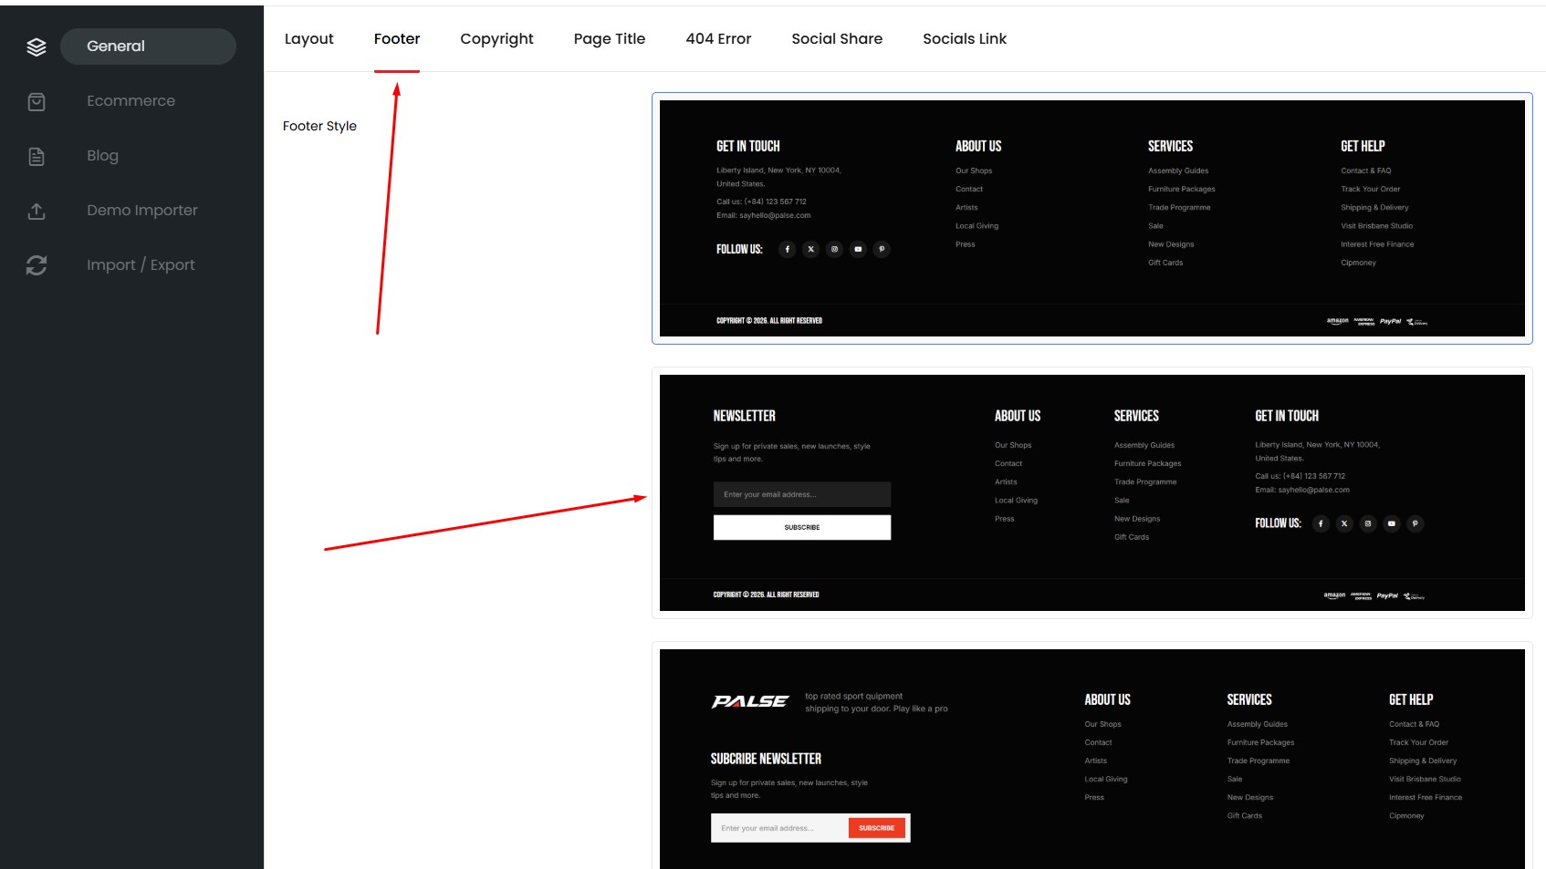The image size is (1546, 869).
Task: Click the Demo Importer upload icon
Action: [x=37, y=211]
